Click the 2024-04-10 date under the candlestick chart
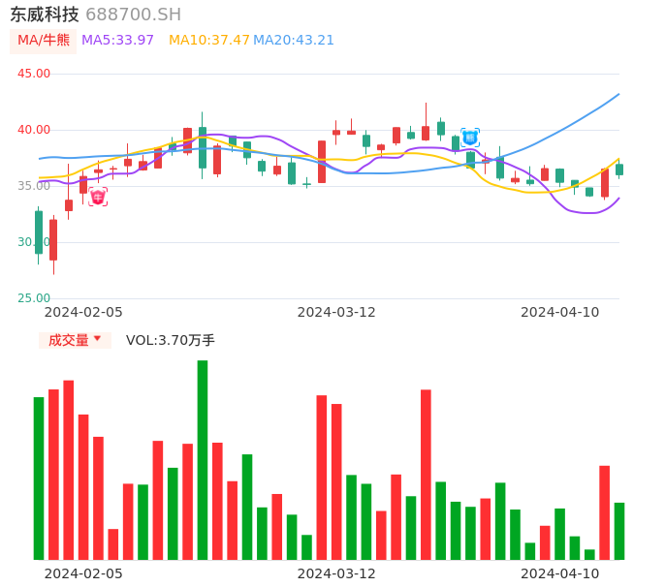Viewport: 665px width, 587px height. click(560, 313)
